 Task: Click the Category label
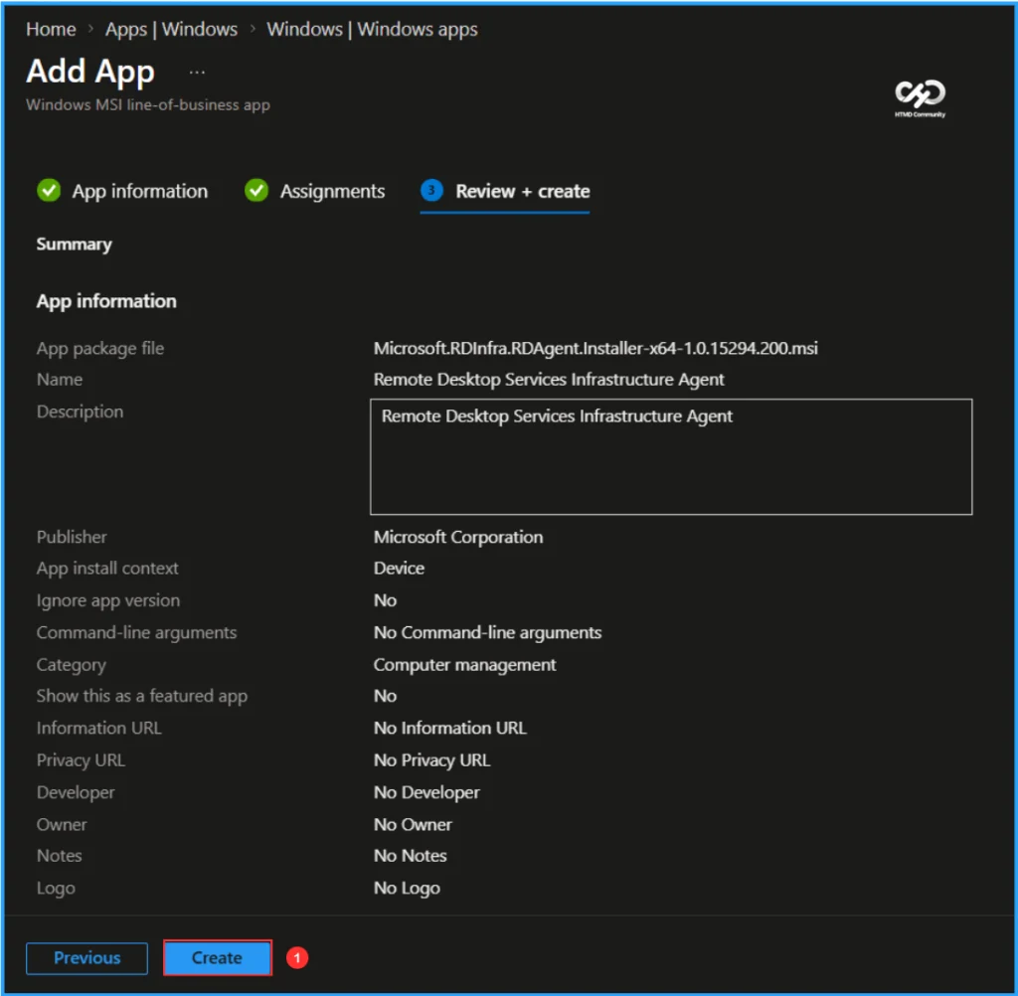click(x=71, y=665)
